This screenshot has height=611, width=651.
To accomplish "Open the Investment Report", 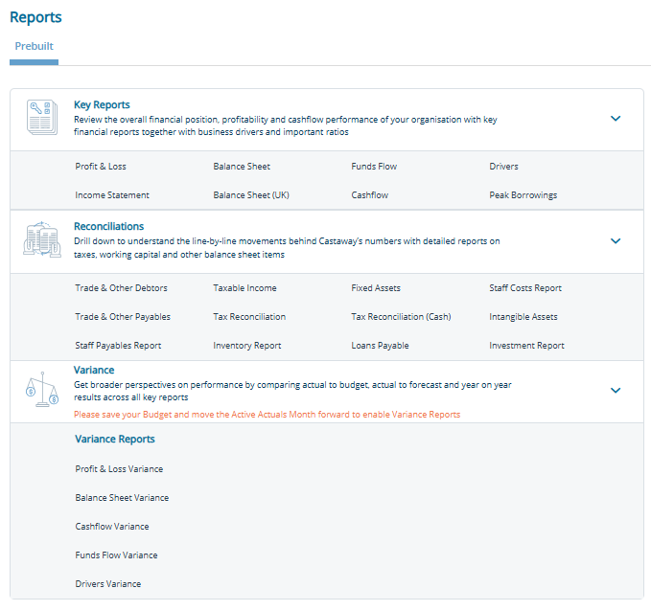I will (526, 346).
